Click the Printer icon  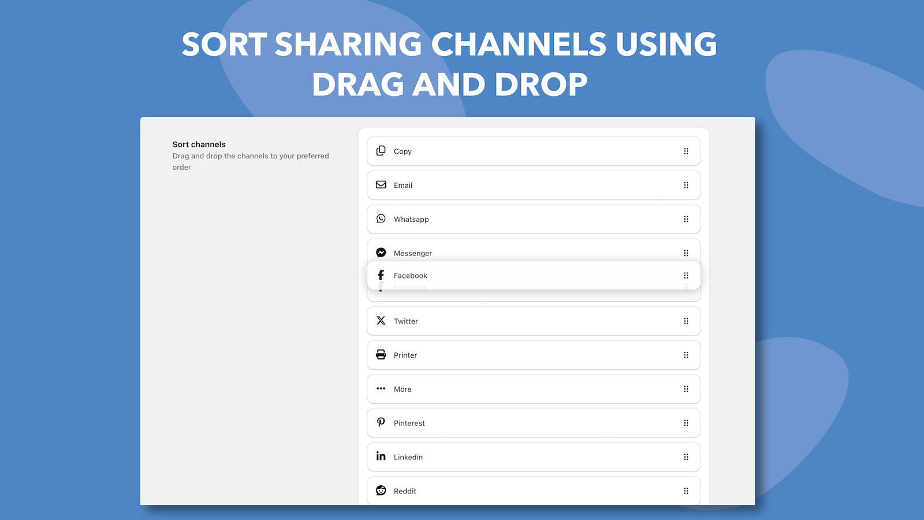(x=381, y=355)
